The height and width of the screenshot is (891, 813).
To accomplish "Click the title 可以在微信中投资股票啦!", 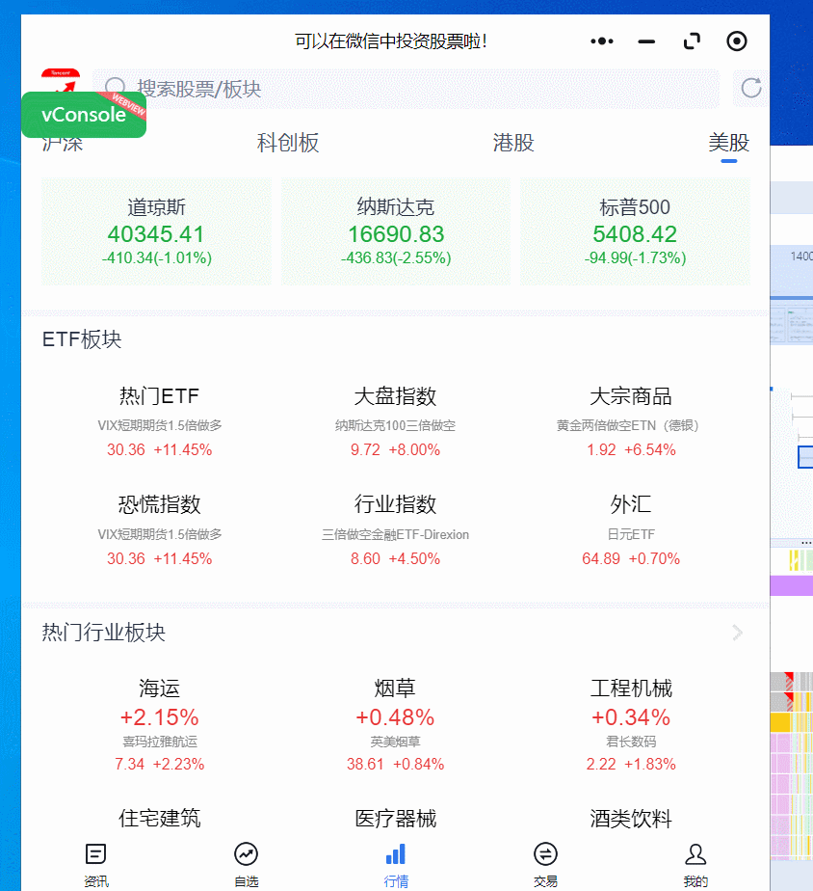I will coord(391,40).
